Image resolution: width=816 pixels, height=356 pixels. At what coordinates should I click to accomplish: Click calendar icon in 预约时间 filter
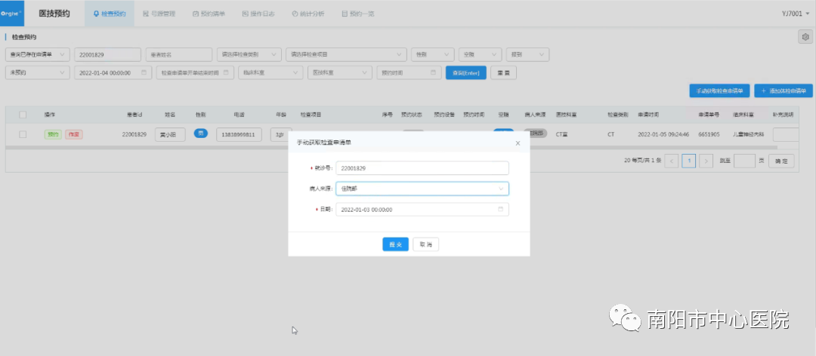click(x=434, y=72)
